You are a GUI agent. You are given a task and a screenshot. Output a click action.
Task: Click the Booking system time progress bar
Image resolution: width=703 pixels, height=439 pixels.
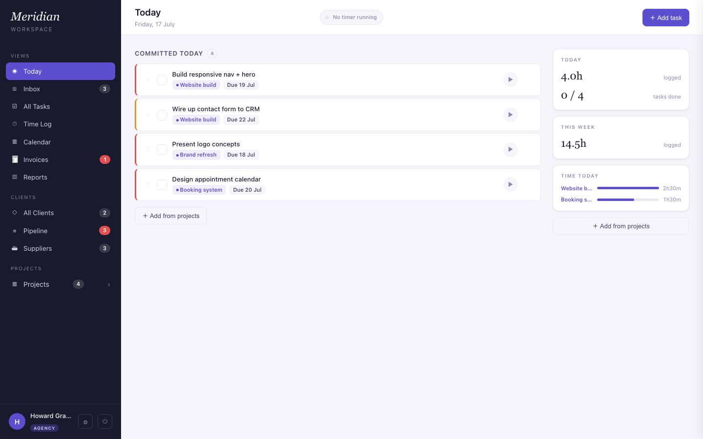point(628,200)
